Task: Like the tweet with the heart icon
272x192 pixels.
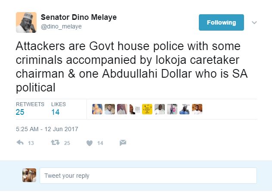Action: pos(90,143)
